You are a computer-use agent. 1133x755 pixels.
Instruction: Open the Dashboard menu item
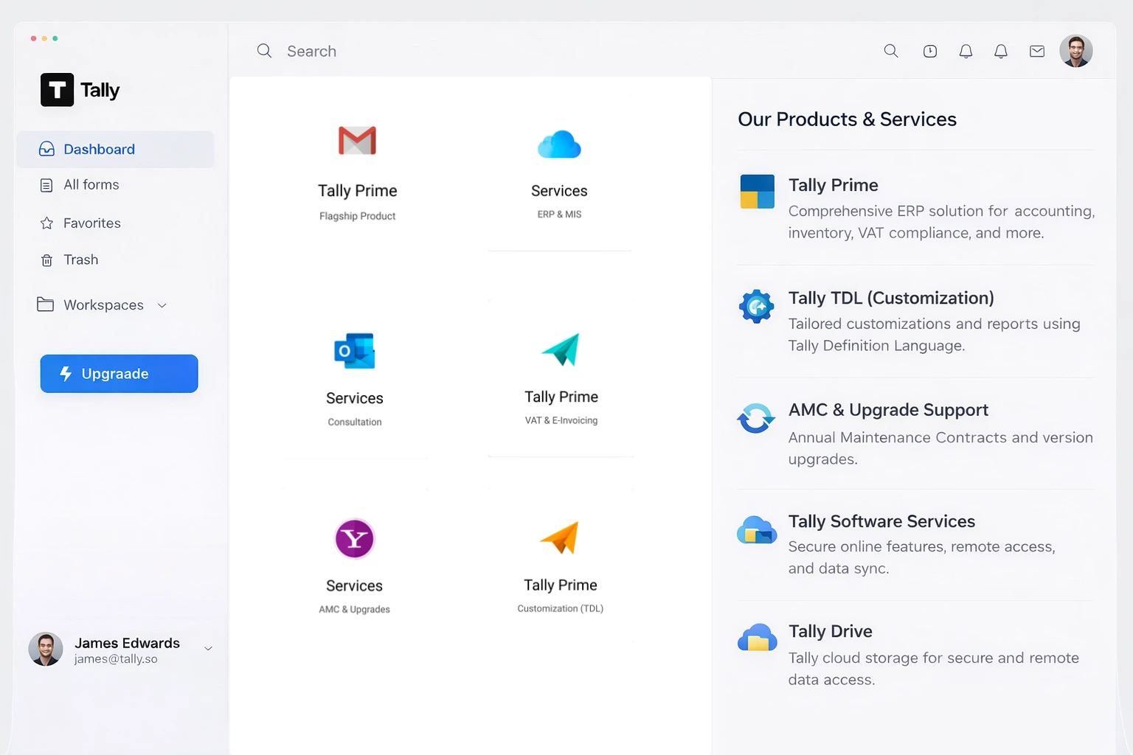coord(99,150)
